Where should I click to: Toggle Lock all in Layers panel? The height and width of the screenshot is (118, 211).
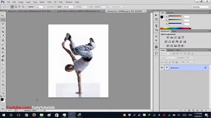pyautogui.click(x=177, y=62)
